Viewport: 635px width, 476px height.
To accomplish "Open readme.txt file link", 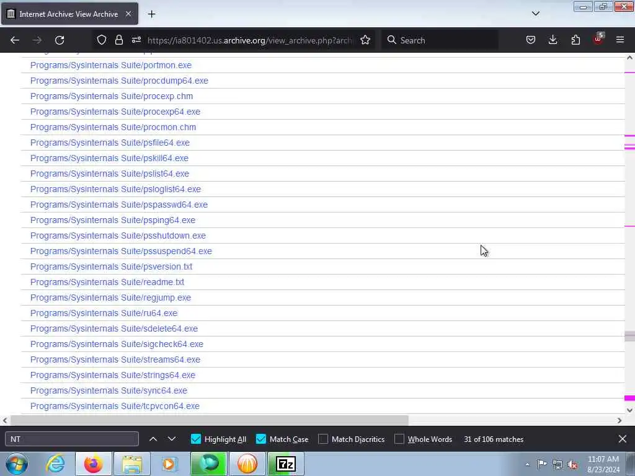I will [107, 282].
